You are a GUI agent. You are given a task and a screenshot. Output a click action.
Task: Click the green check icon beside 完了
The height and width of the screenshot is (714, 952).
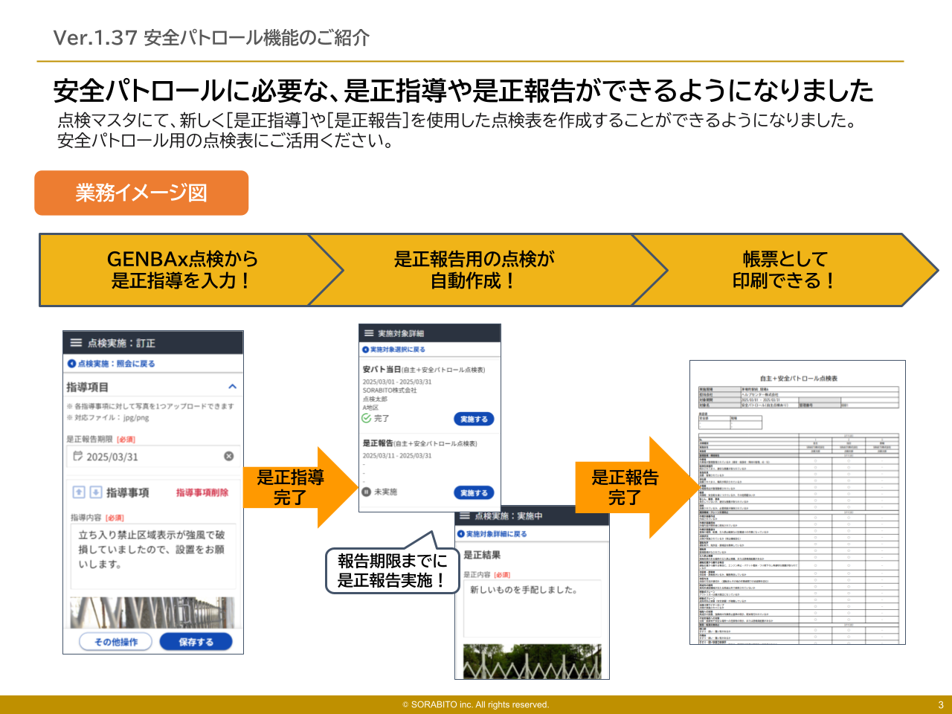pyautogui.click(x=366, y=418)
